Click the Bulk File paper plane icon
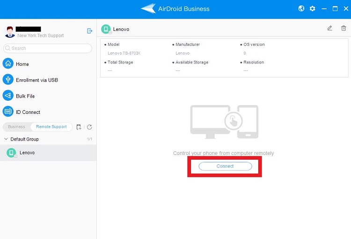Viewport: 351px width, 239px height. click(8, 96)
